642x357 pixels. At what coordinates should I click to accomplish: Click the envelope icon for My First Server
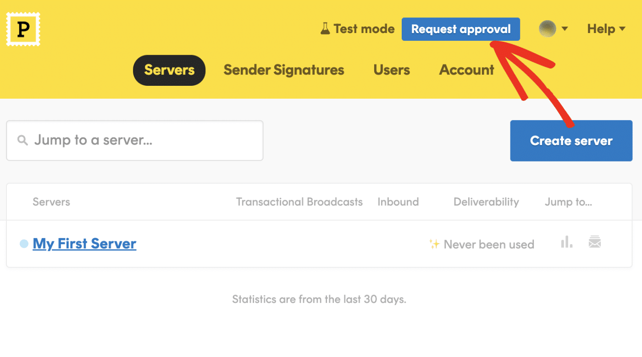[x=595, y=242]
